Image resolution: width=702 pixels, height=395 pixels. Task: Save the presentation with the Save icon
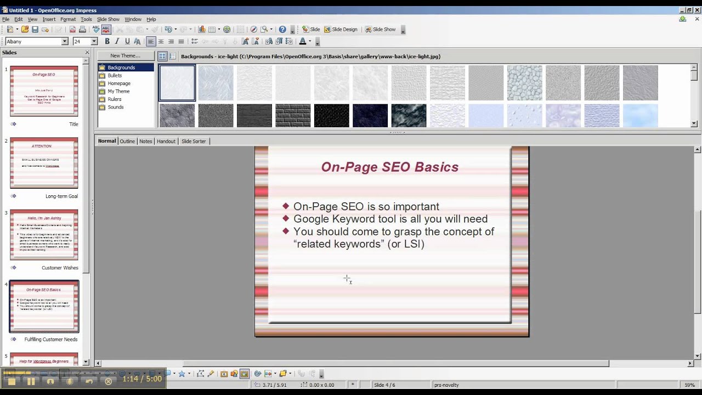(x=35, y=30)
